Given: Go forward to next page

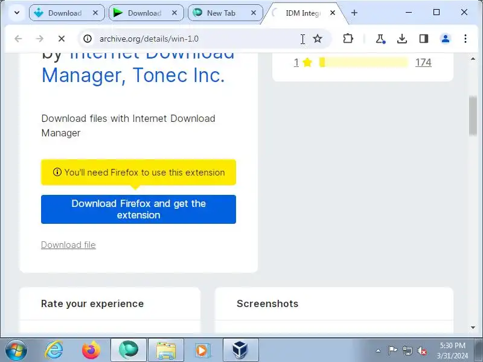Looking at the screenshot, I should click(39, 39).
